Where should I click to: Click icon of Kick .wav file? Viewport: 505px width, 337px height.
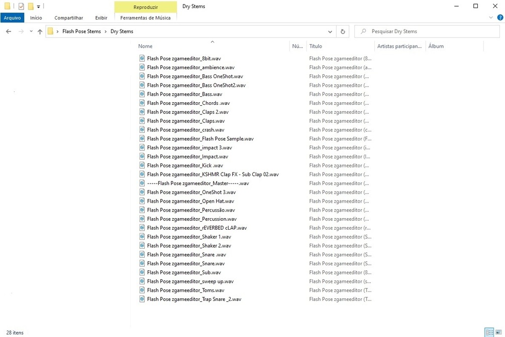[x=142, y=165]
